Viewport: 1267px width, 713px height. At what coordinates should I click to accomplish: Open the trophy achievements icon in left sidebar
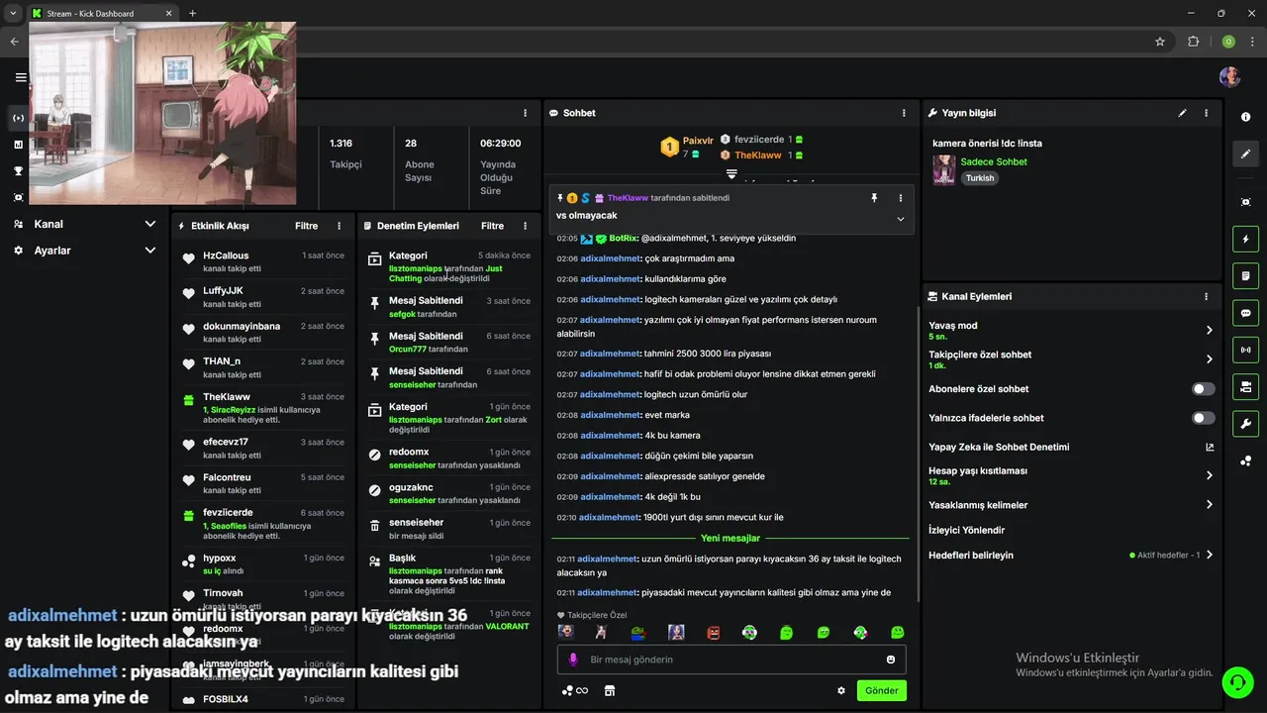19,170
